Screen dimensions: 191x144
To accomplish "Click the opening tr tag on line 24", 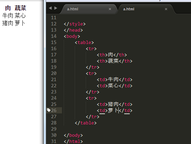I will point(91,98).
